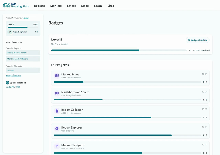Click the Manage favorites link
The height and width of the screenshot is (155, 220).
point(13,75)
